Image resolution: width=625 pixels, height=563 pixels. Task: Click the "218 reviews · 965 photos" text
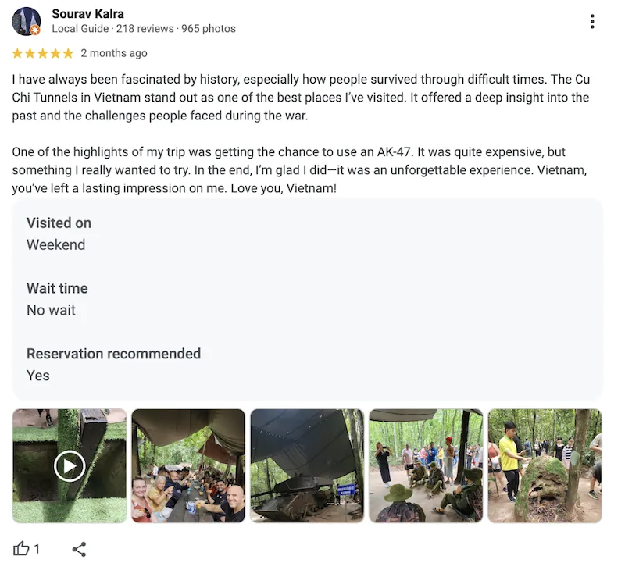[x=176, y=29]
